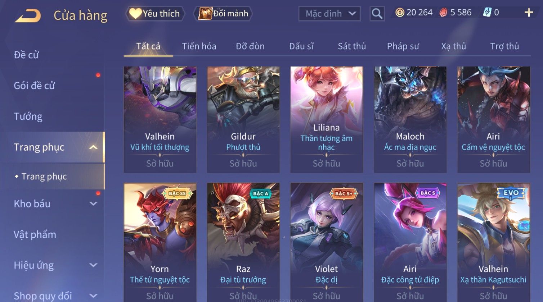Click the blue voucher ticket icon

[487, 13]
